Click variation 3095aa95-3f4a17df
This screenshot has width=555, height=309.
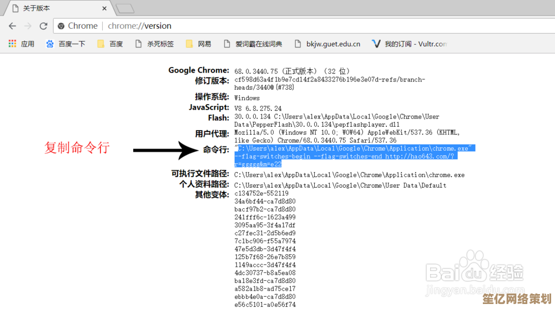[x=265, y=225]
